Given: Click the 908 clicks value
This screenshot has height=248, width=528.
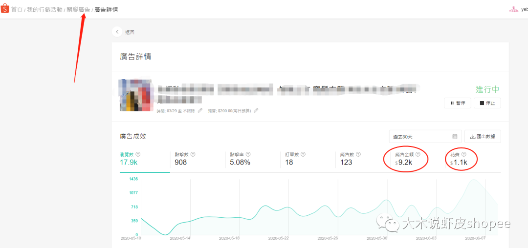Looking at the screenshot, I should (x=181, y=163).
